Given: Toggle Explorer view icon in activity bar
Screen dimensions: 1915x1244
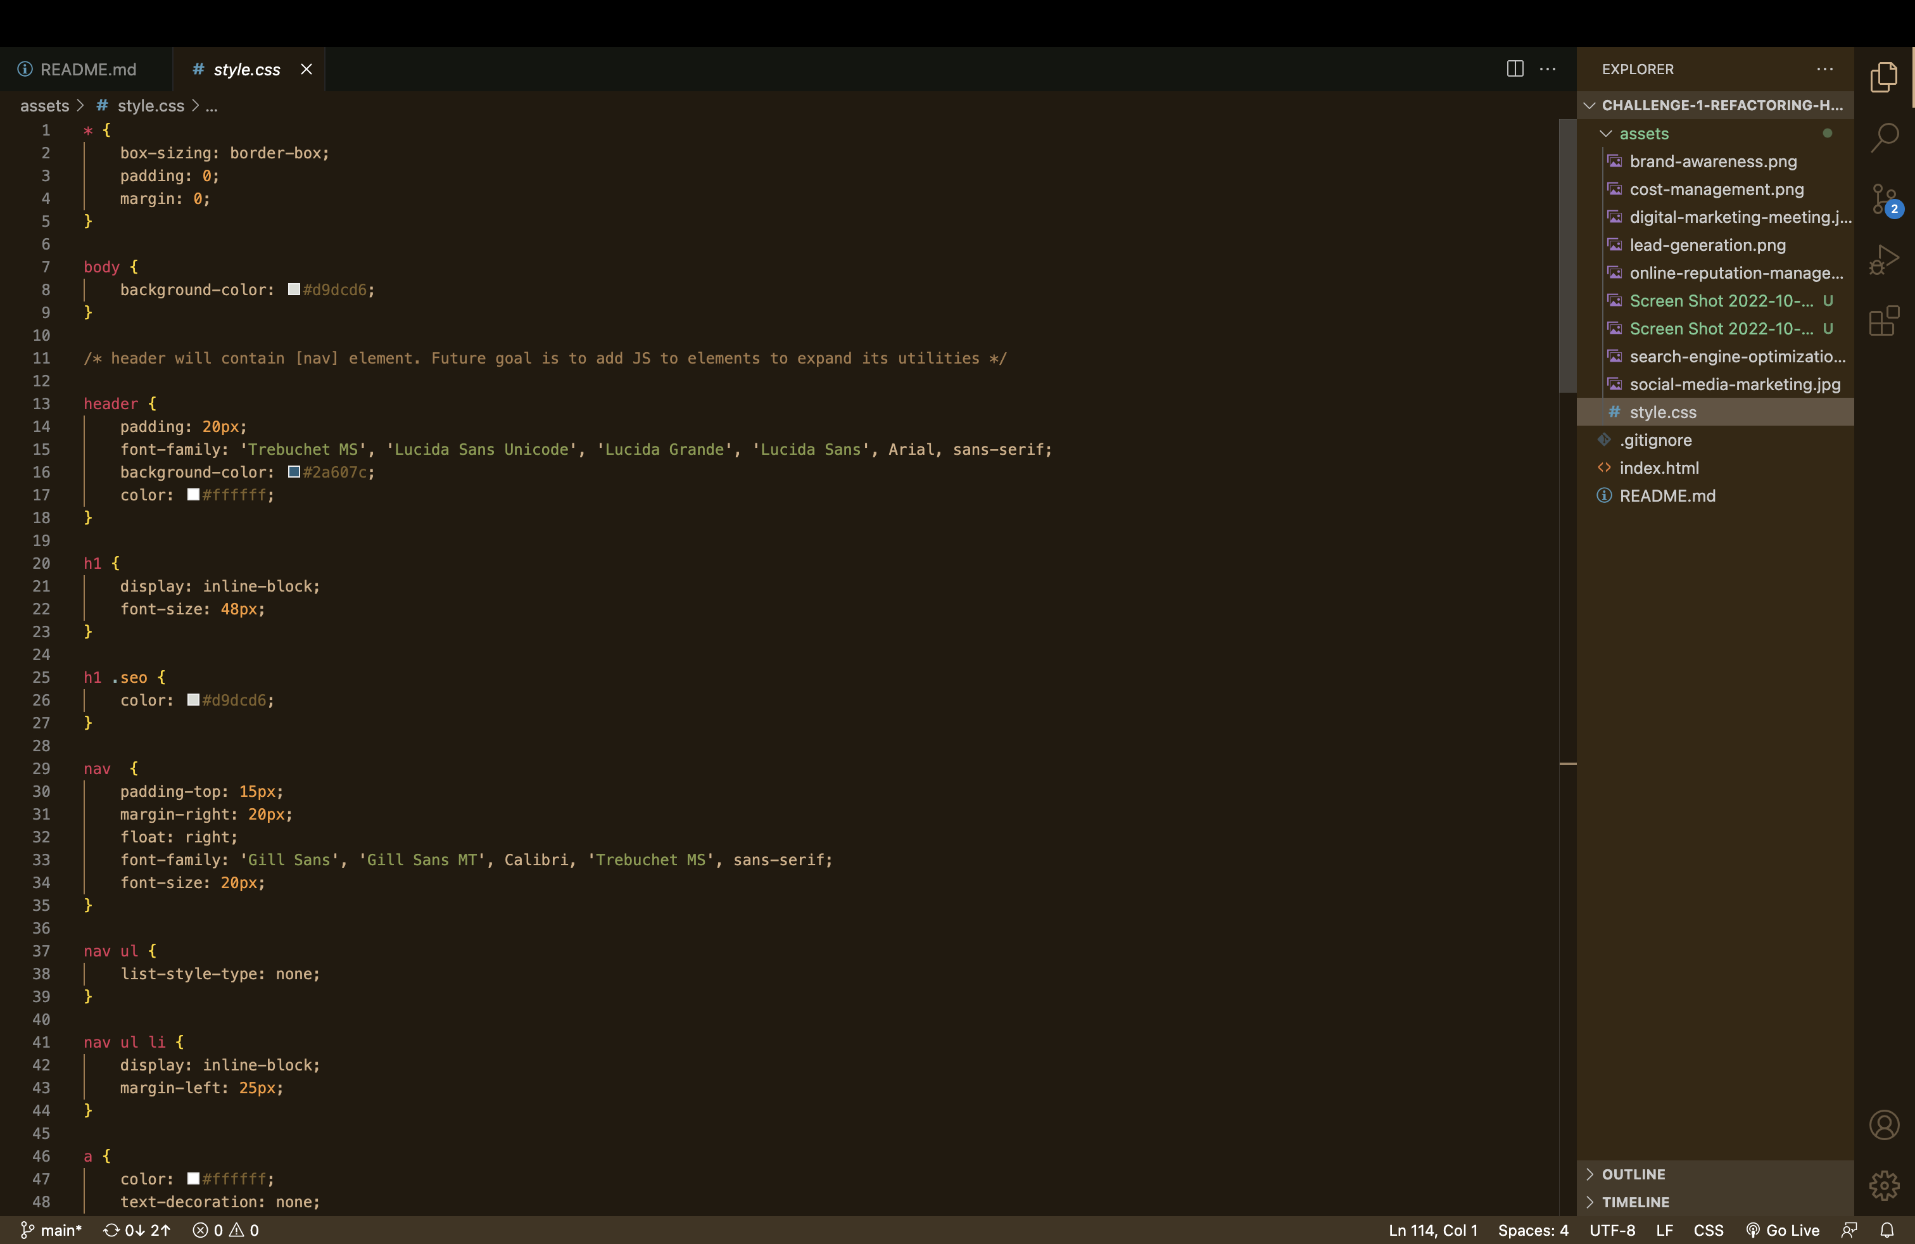Looking at the screenshot, I should [x=1883, y=77].
